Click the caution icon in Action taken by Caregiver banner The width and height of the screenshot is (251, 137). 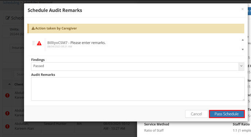[x=33, y=28]
